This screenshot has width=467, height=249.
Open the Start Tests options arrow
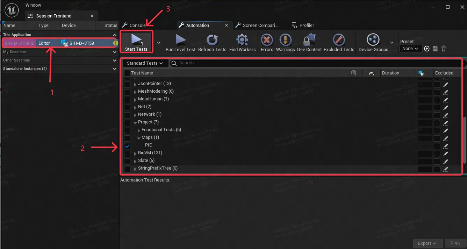(x=159, y=43)
